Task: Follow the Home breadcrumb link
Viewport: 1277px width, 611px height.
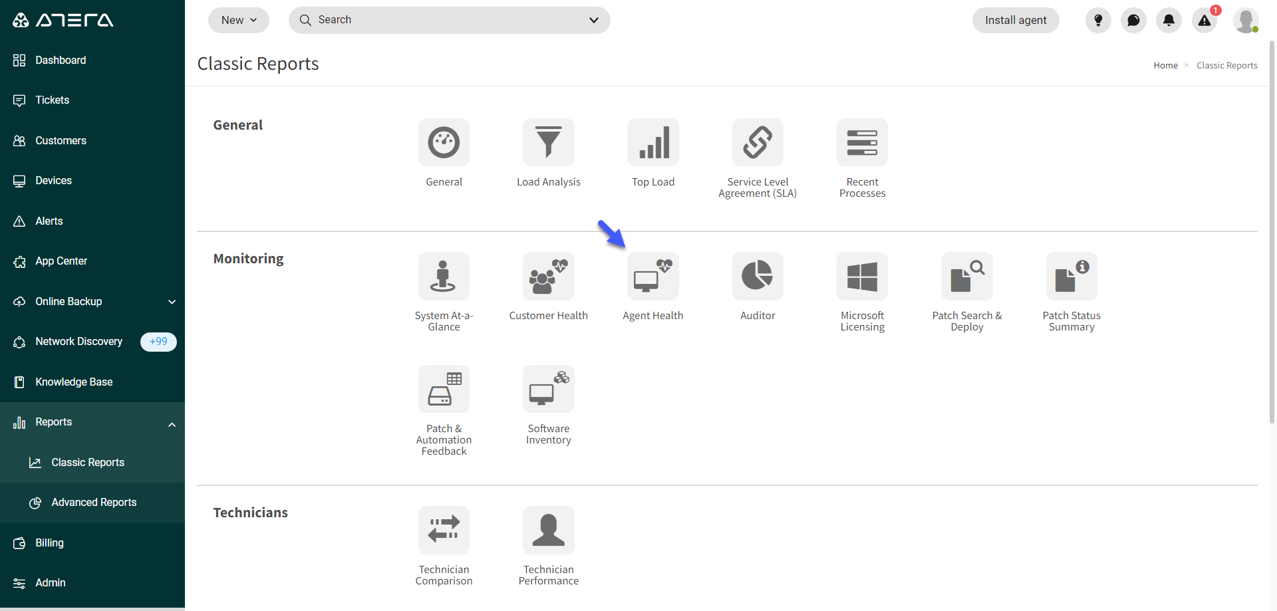Action: [1165, 65]
